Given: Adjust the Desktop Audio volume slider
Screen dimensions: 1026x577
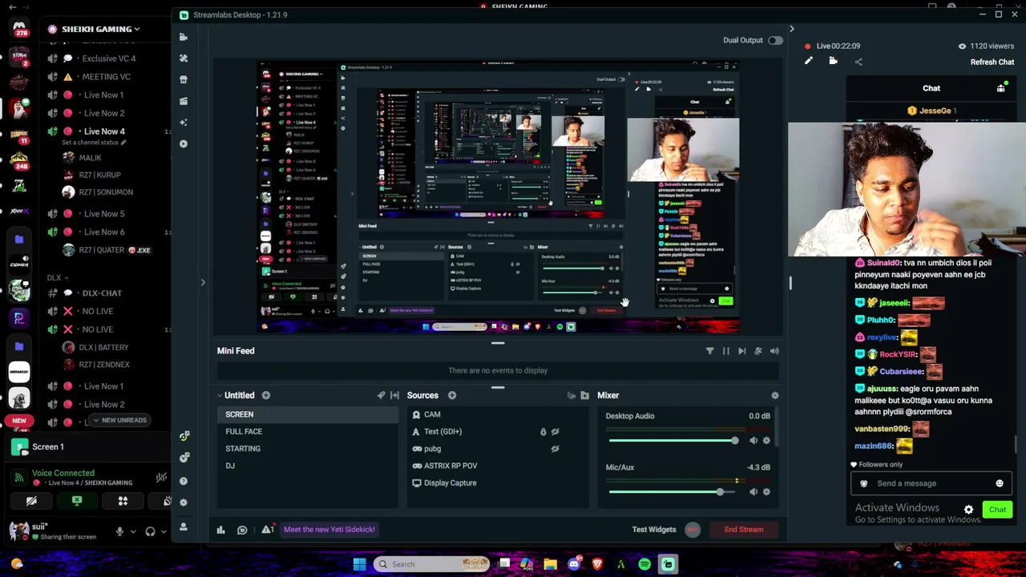Looking at the screenshot, I should pos(673,440).
